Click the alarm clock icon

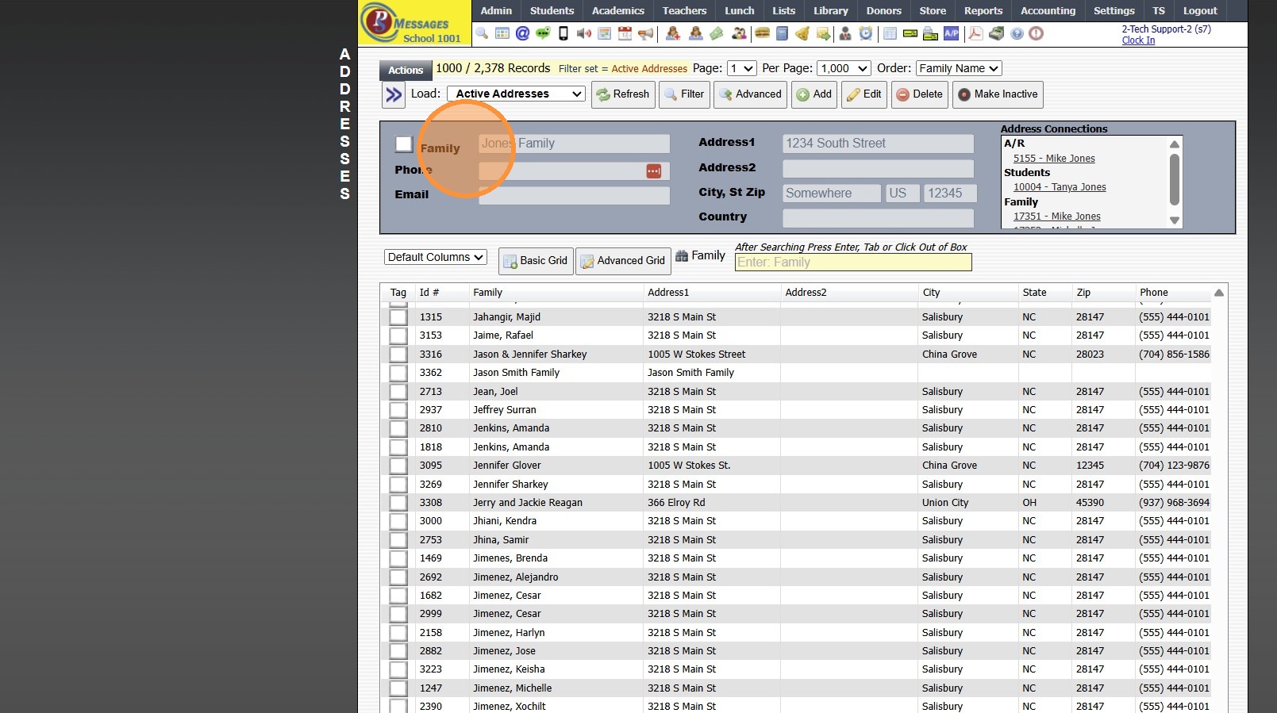[866, 33]
